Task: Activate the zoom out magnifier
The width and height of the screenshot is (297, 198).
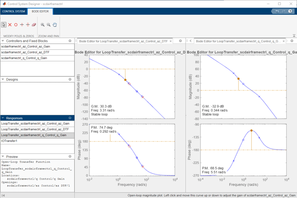Action: click(x=49, y=25)
